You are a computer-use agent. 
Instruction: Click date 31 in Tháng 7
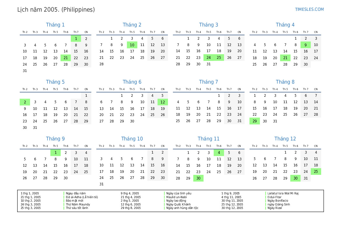(239, 121)
